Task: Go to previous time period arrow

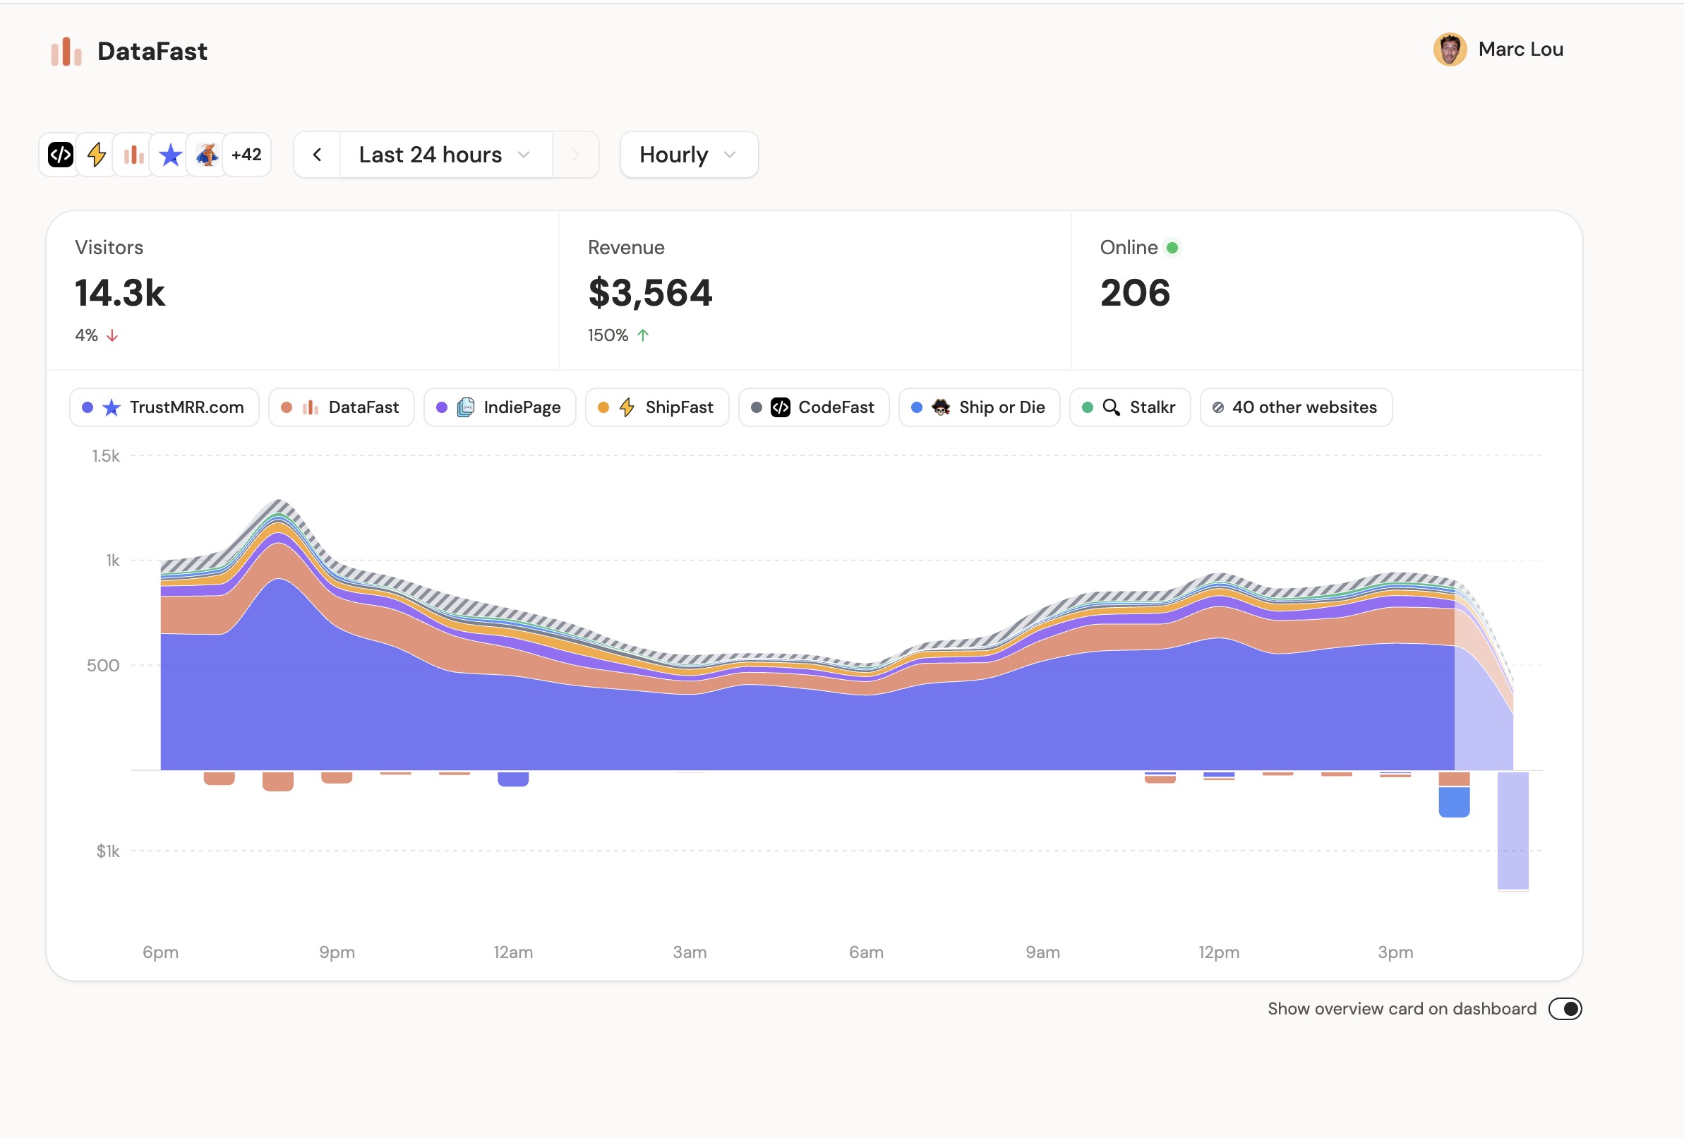Action: pyautogui.click(x=318, y=155)
